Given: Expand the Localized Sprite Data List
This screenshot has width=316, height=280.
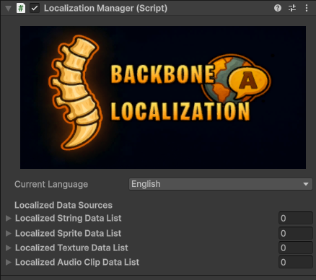Looking at the screenshot, I should pos(9,233).
